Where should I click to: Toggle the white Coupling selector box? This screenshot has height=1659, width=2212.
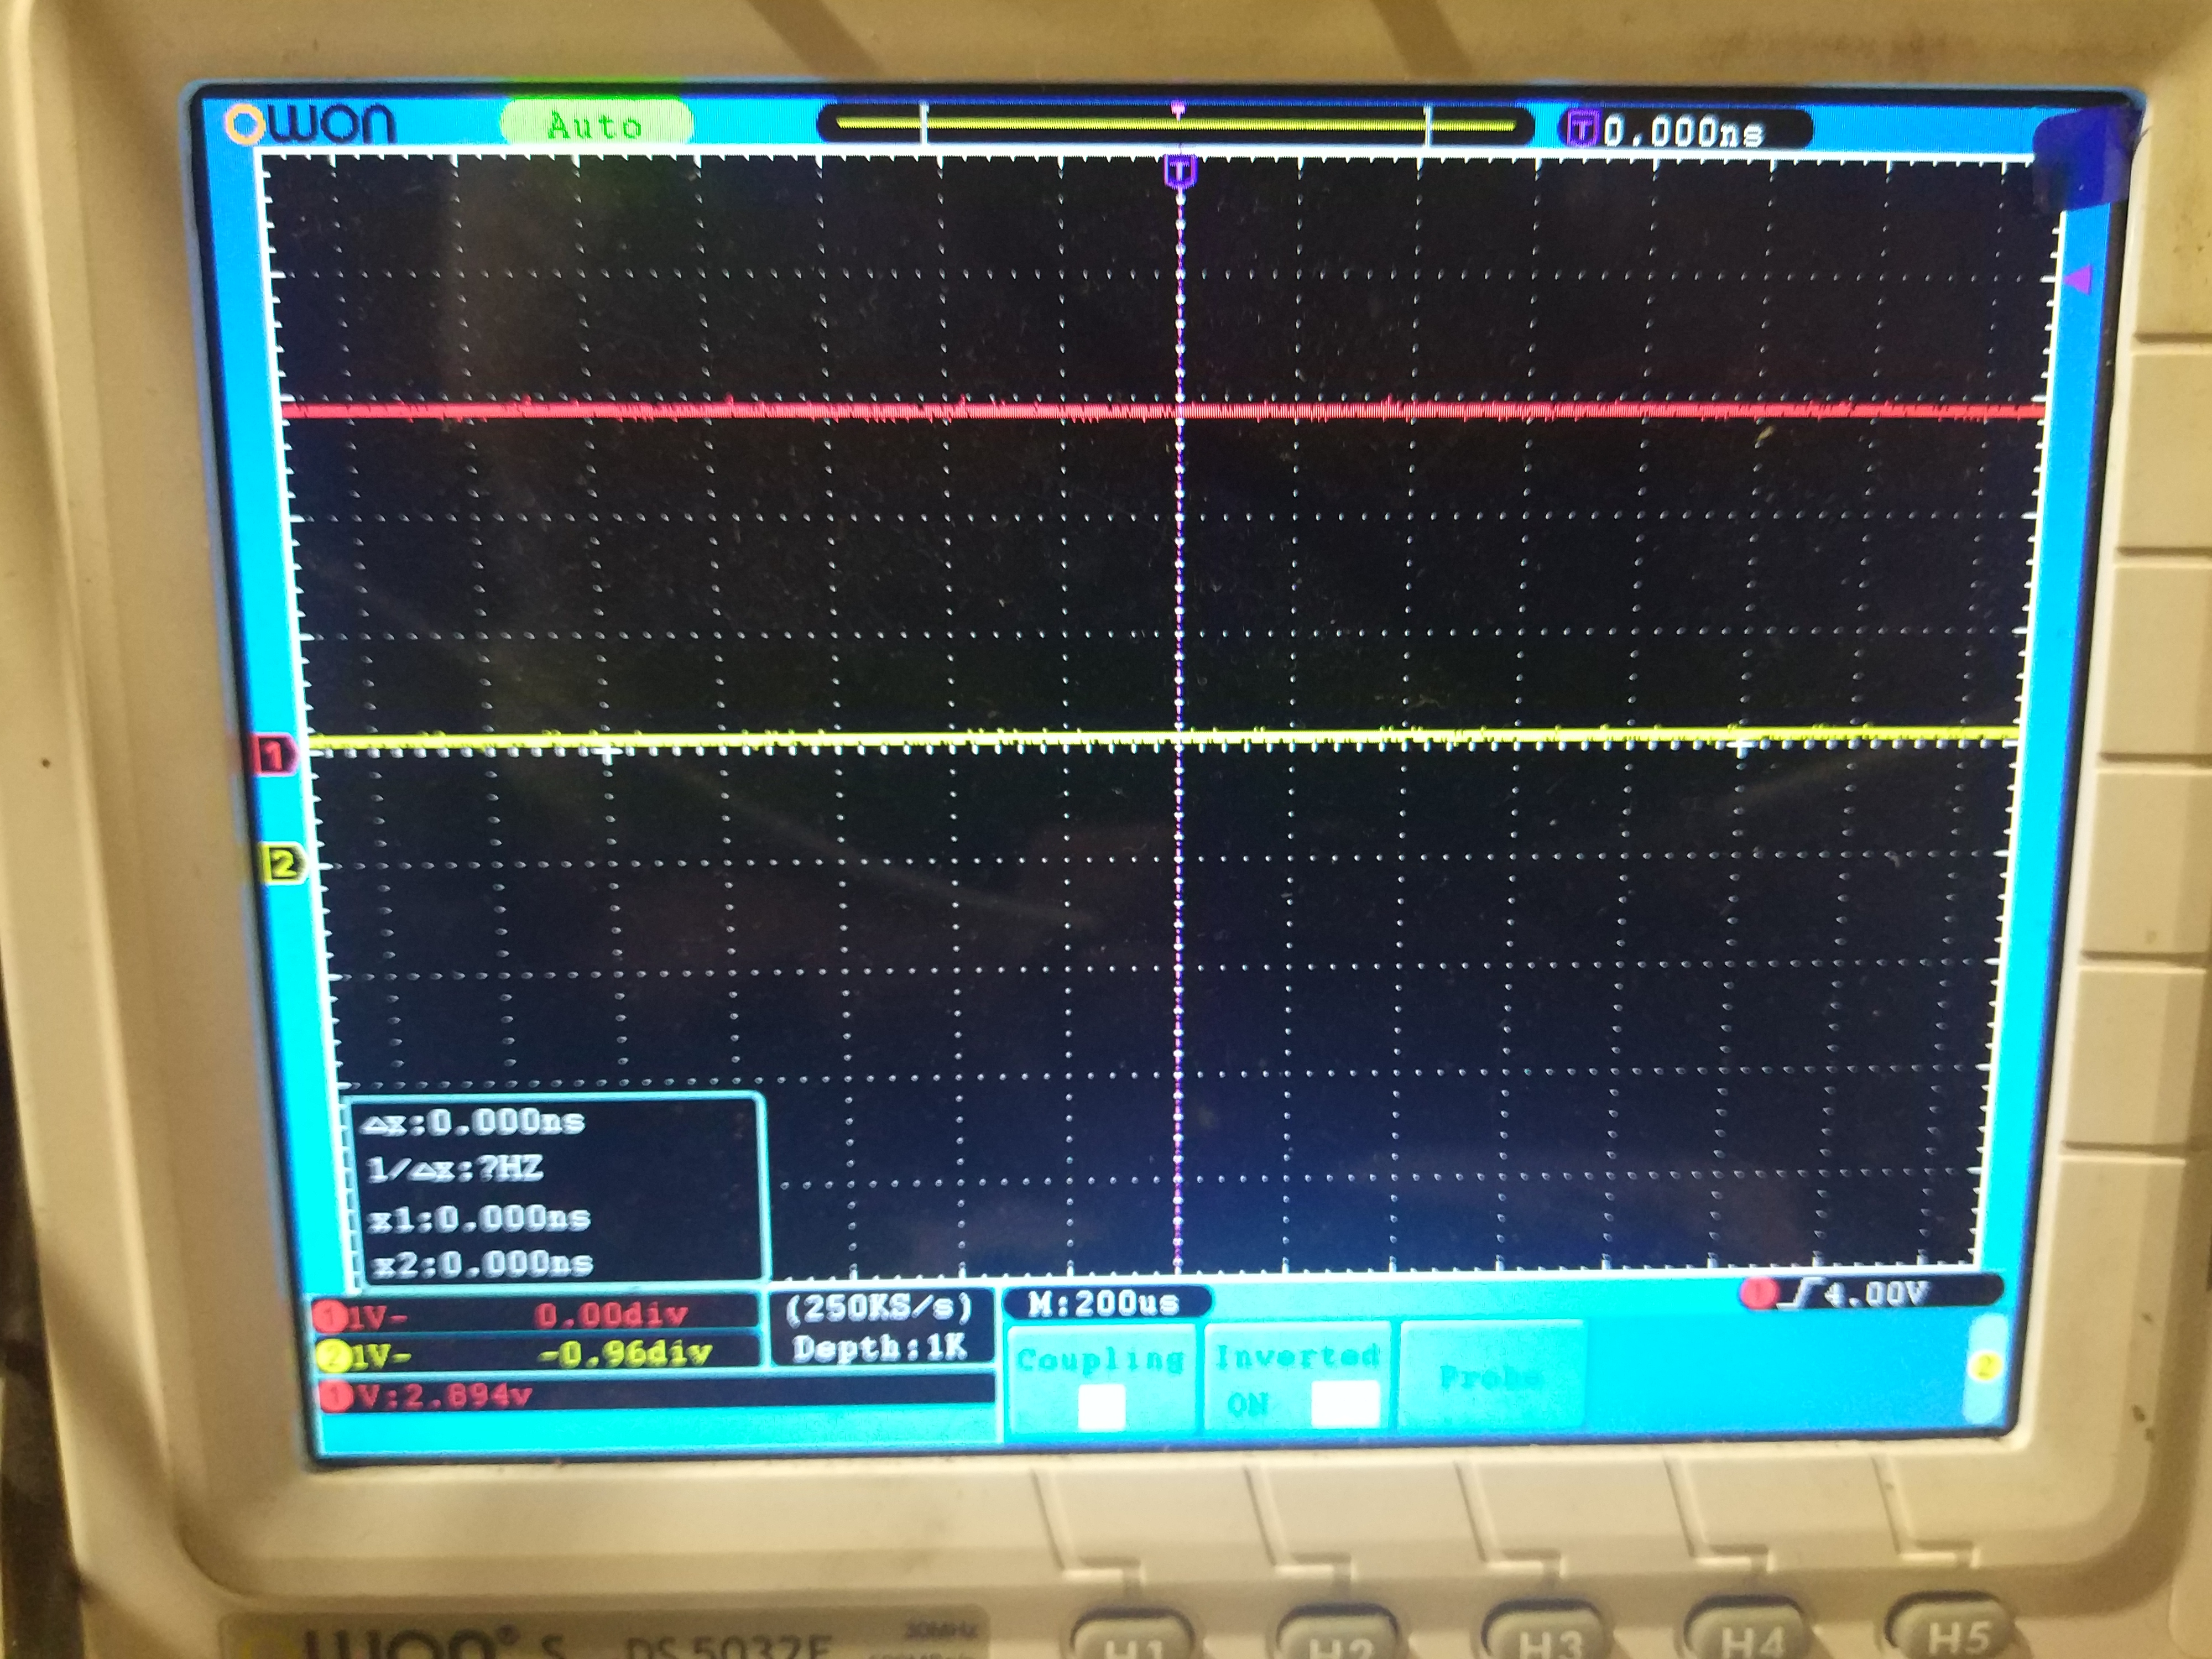point(1101,1406)
